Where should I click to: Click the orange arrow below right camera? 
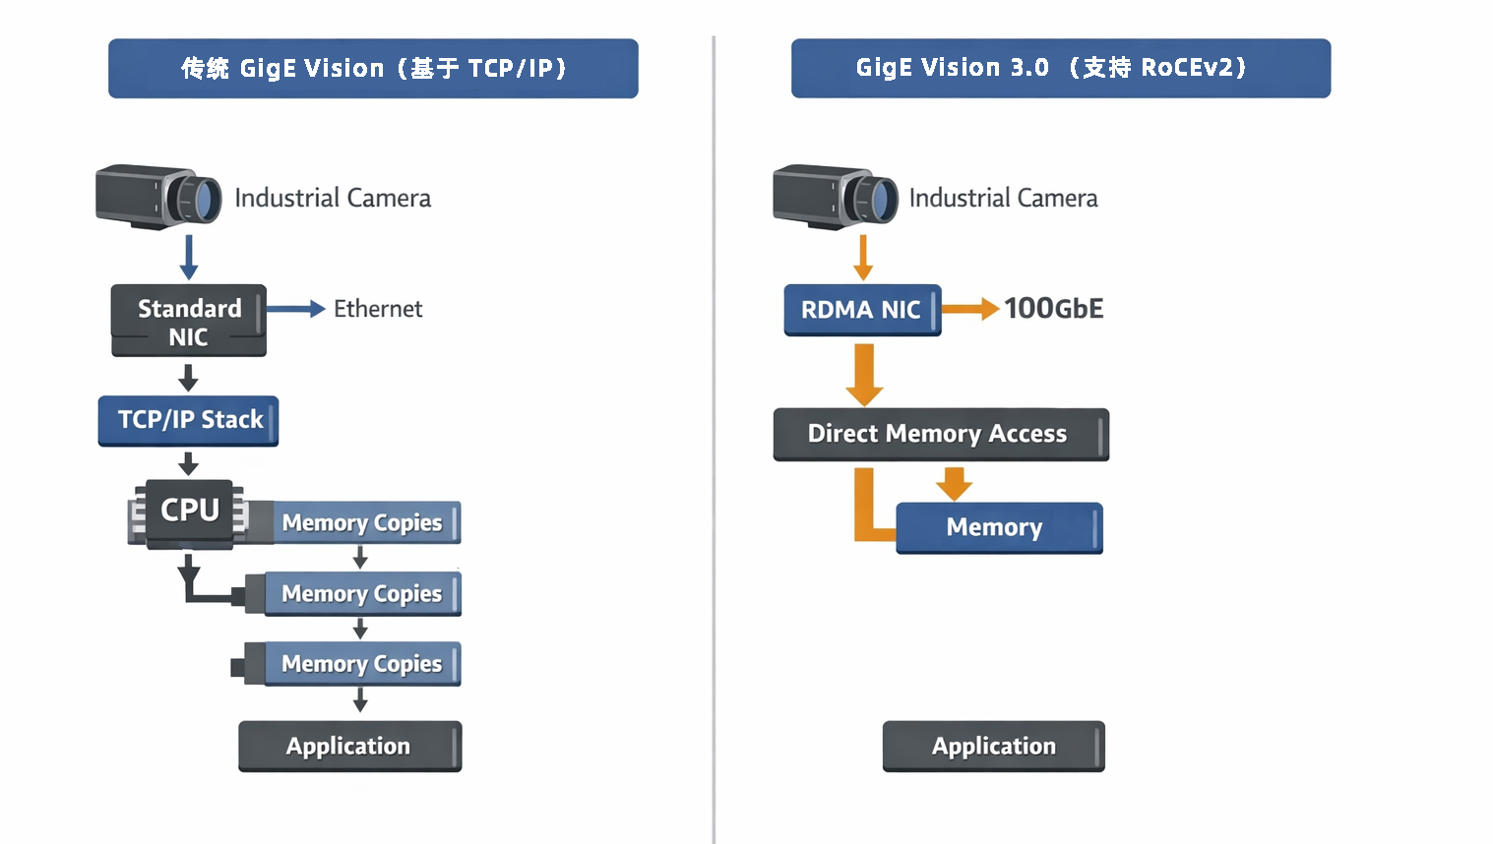863,256
